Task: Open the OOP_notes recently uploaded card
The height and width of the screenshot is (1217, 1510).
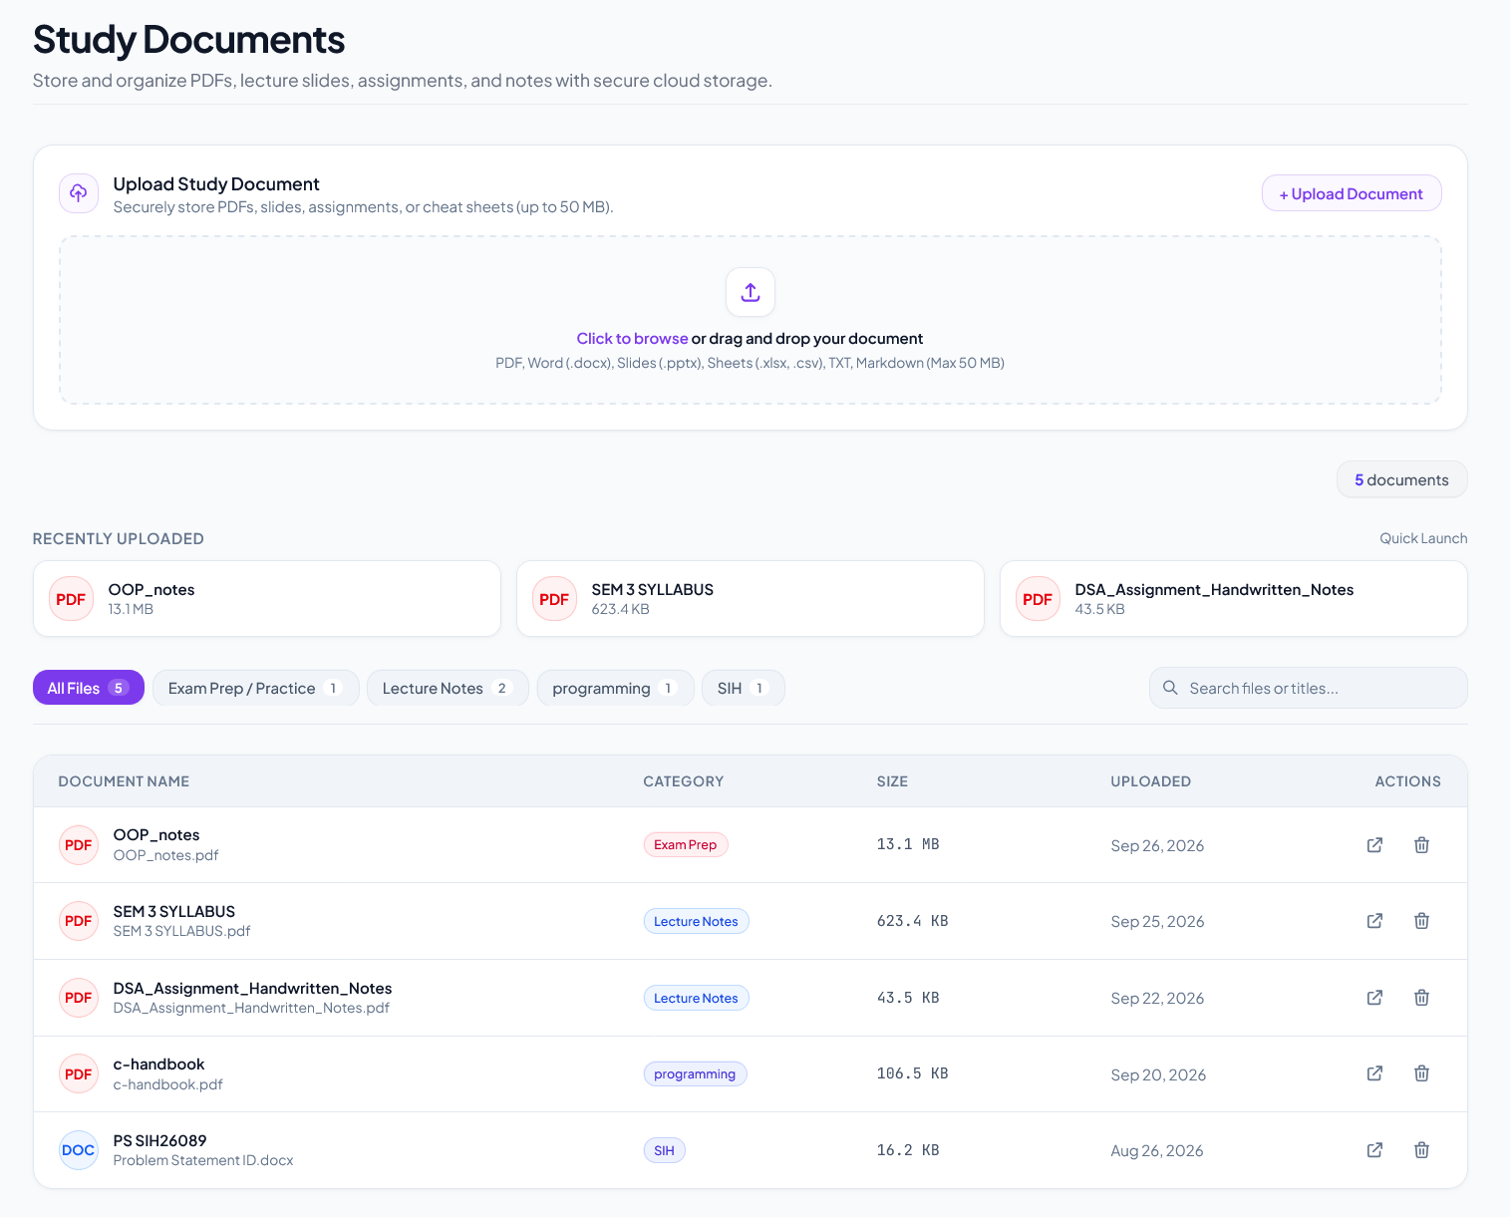Action: (x=267, y=599)
